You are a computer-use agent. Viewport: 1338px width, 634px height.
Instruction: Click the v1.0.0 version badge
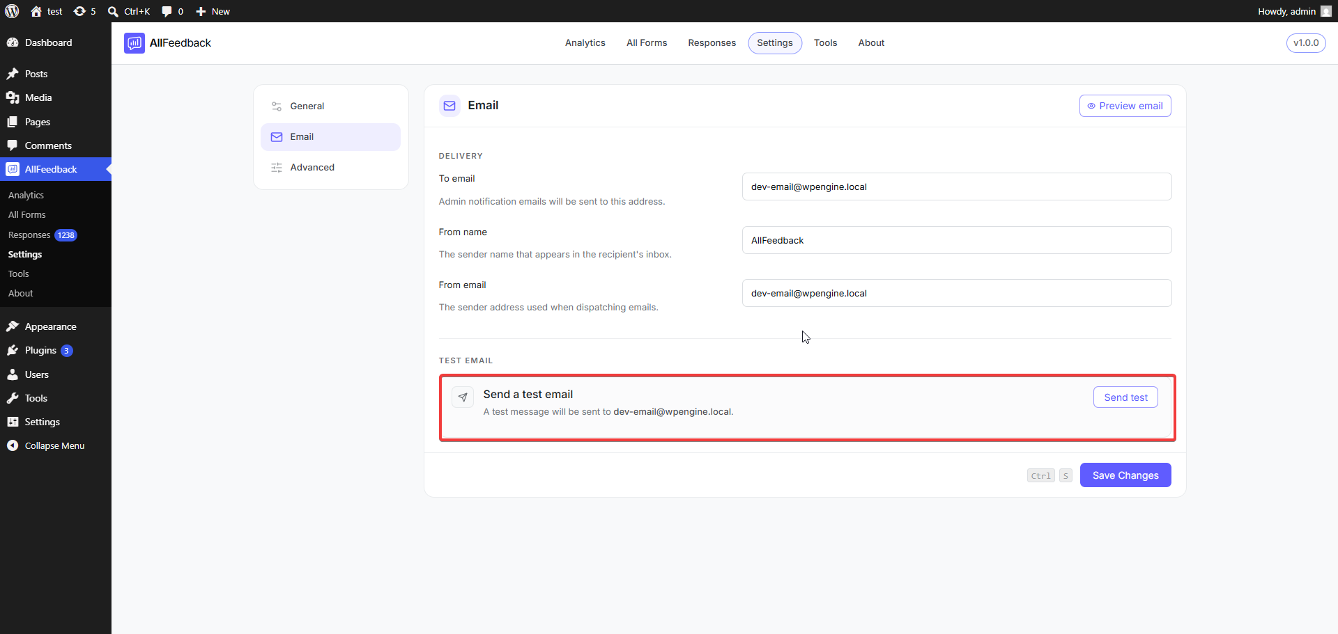(1306, 43)
